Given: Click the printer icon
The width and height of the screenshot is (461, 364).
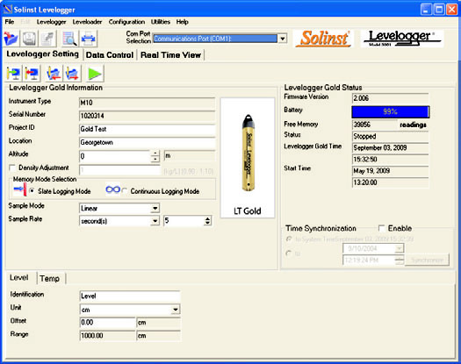Looking at the screenshot, I should tap(89, 39).
